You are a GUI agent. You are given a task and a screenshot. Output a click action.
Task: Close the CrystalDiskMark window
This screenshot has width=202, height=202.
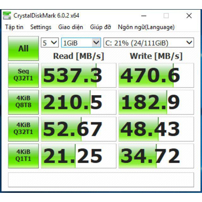tap(189, 16)
